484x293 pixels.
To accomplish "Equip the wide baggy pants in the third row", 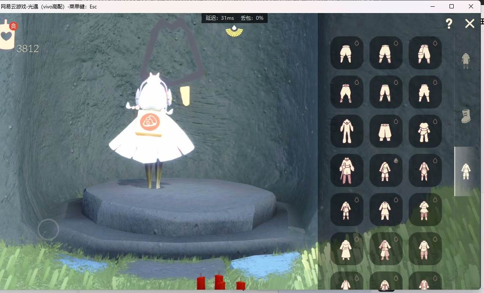I will click(x=386, y=131).
